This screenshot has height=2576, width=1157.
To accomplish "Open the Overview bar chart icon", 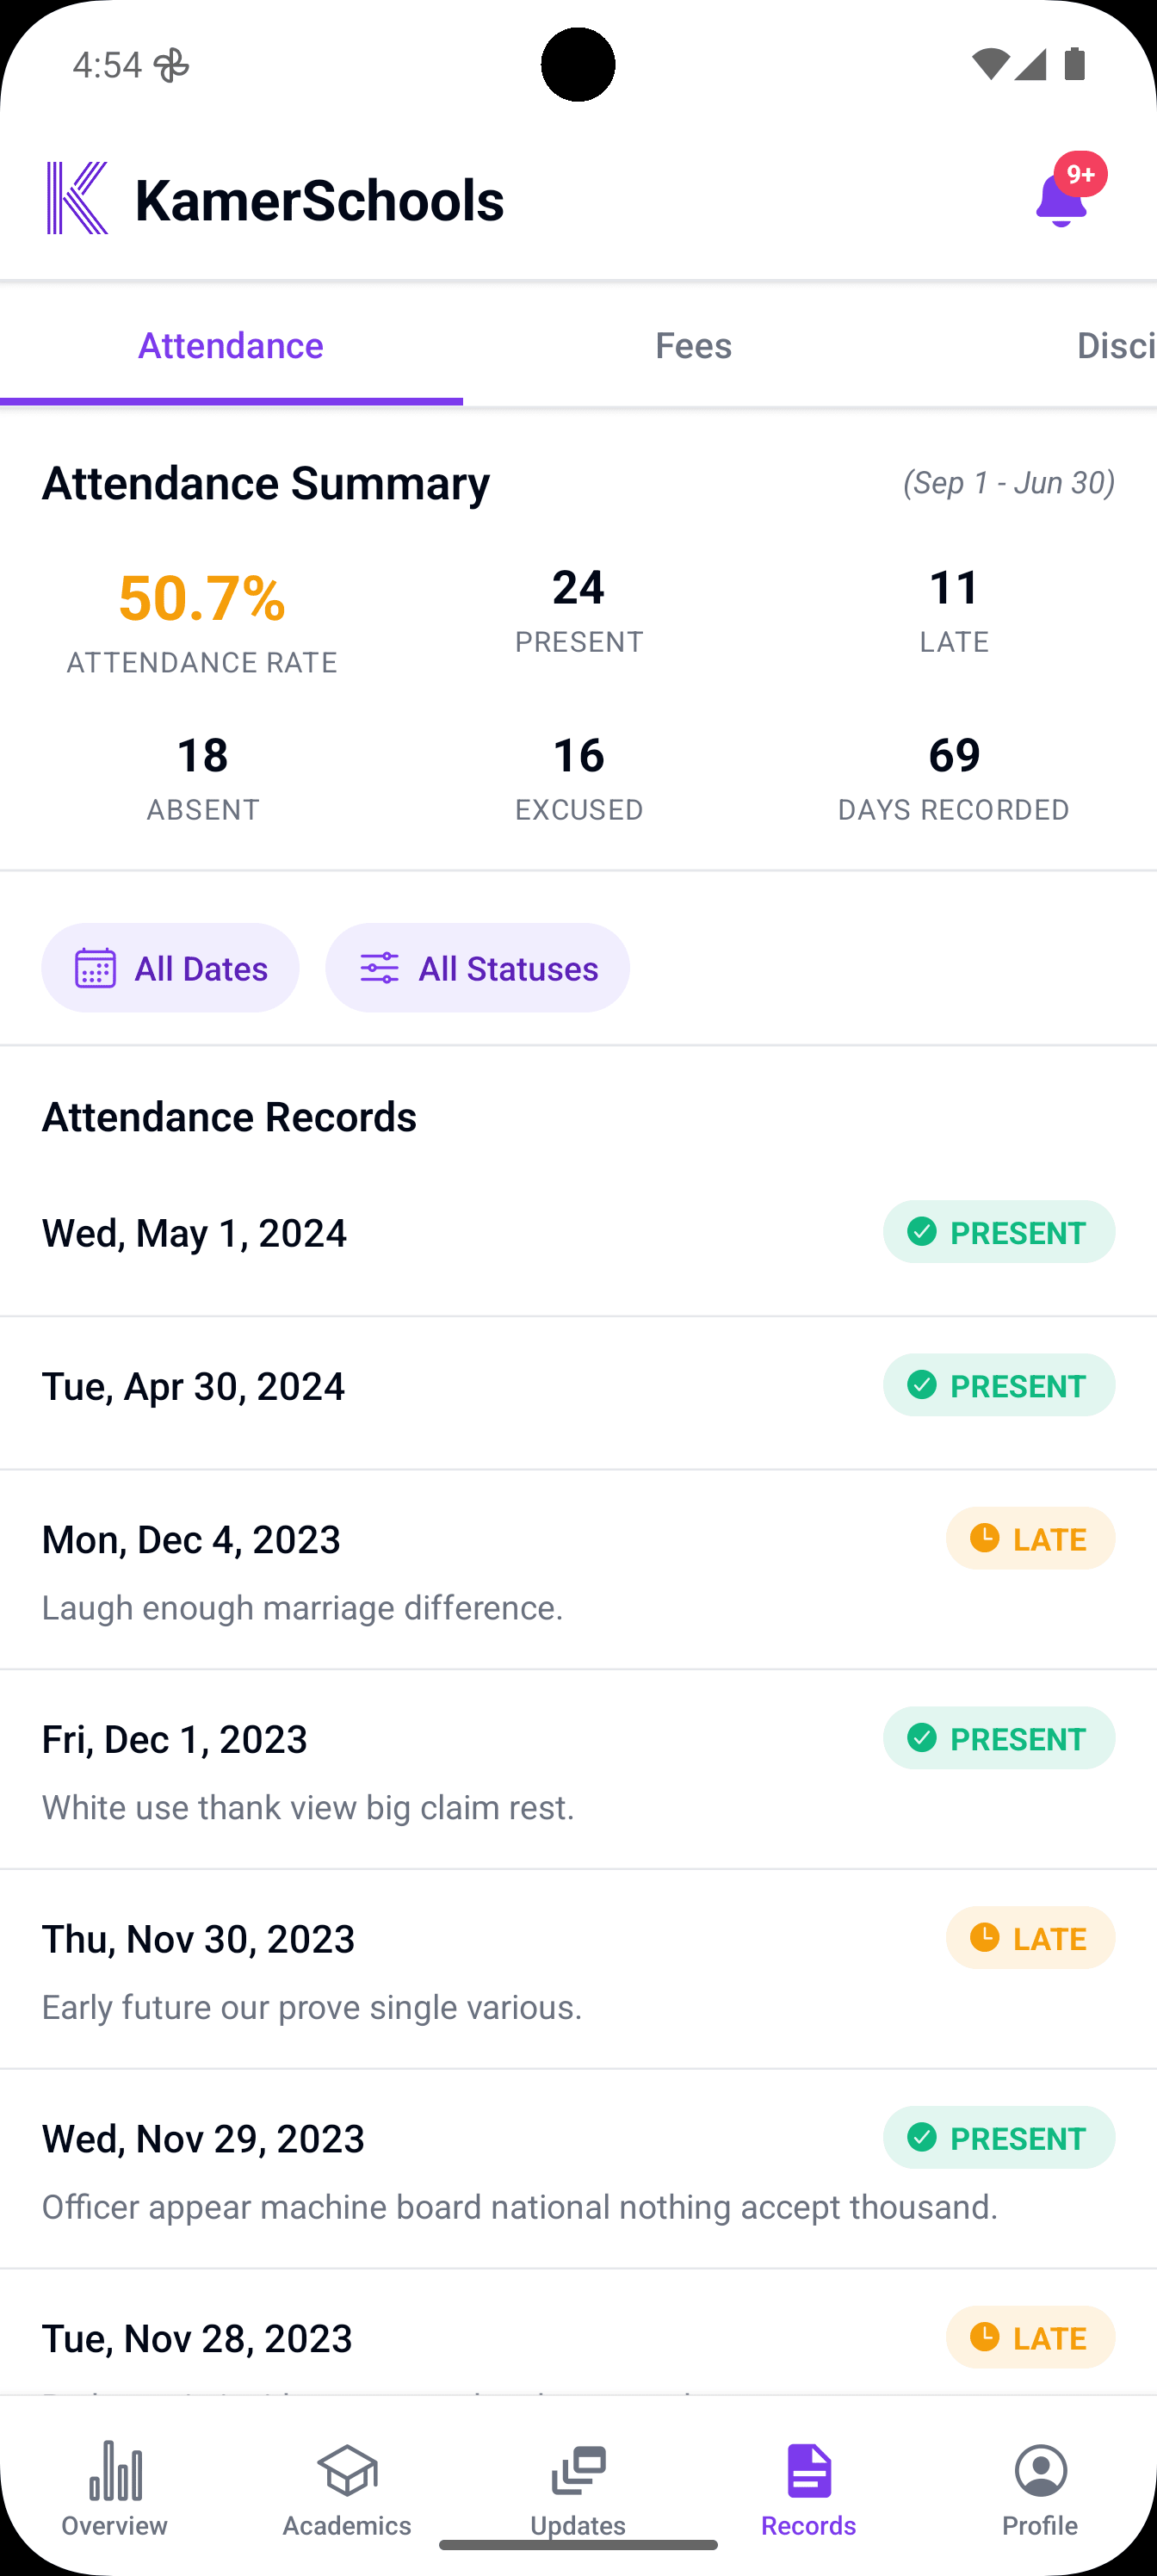I will (x=115, y=2470).
